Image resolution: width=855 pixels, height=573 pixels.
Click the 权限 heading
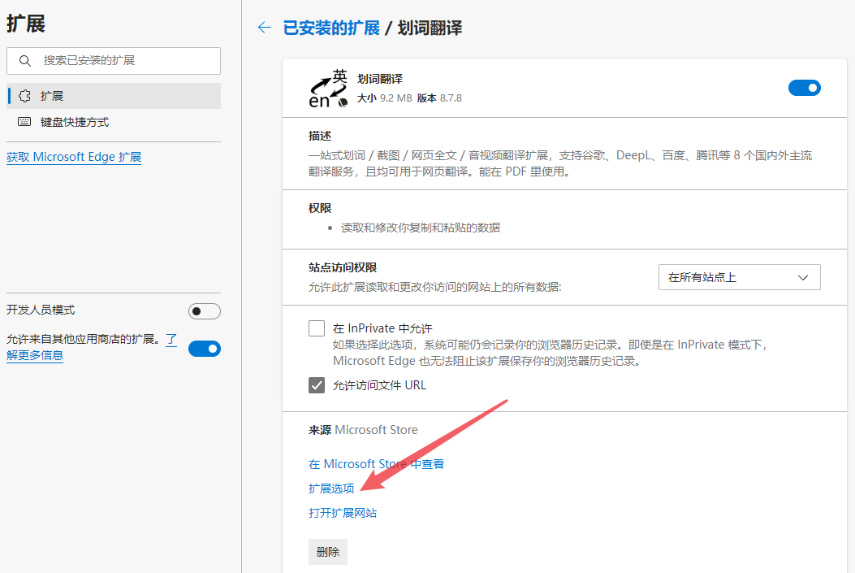click(320, 208)
